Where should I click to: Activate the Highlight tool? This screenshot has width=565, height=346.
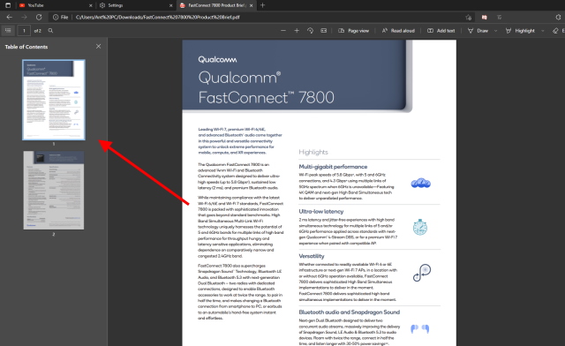(520, 31)
